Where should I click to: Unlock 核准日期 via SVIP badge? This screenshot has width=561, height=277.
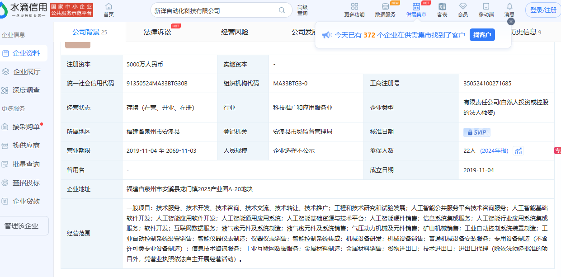(476, 132)
